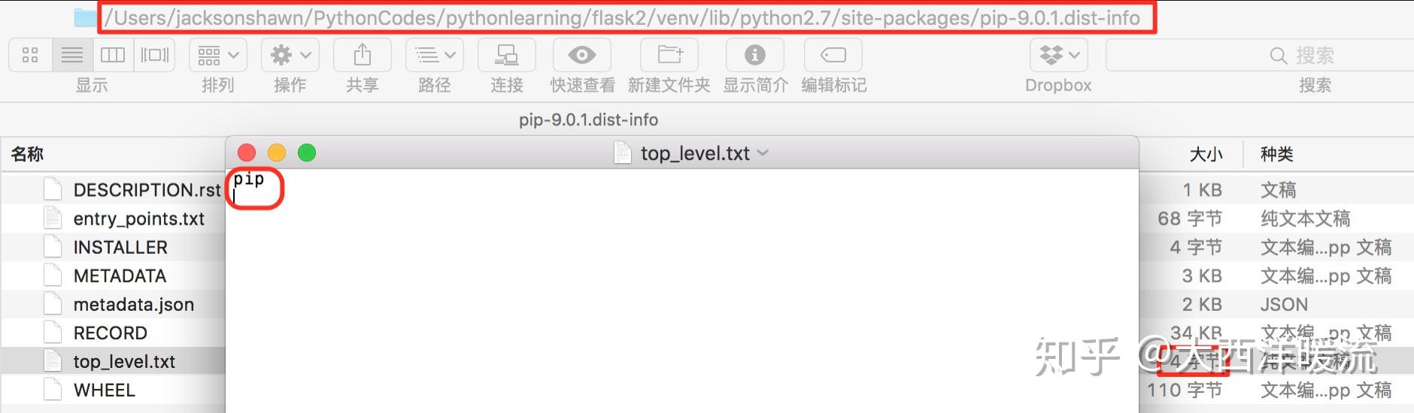Open the action gear menu
Viewport: 1414px width, 413px height.
(x=290, y=56)
